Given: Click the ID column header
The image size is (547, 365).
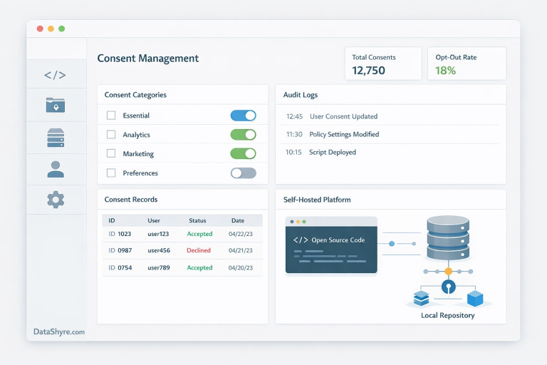Looking at the screenshot, I should coord(112,220).
